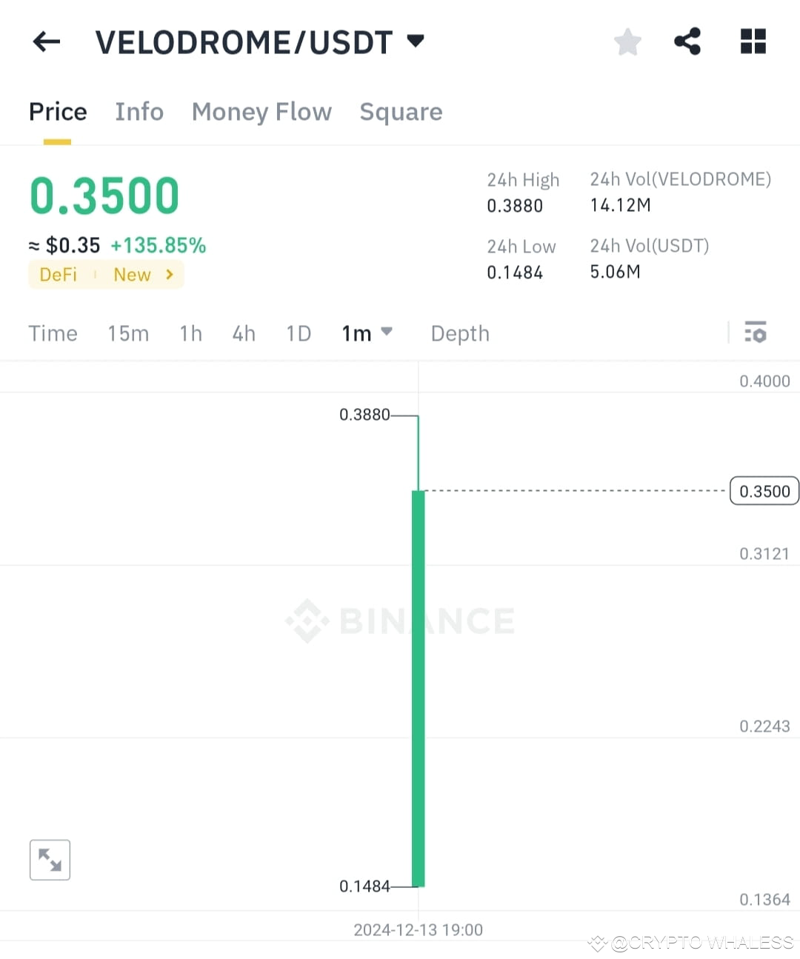Open the share icon
This screenshot has width=800, height=959.
(687, 41)
